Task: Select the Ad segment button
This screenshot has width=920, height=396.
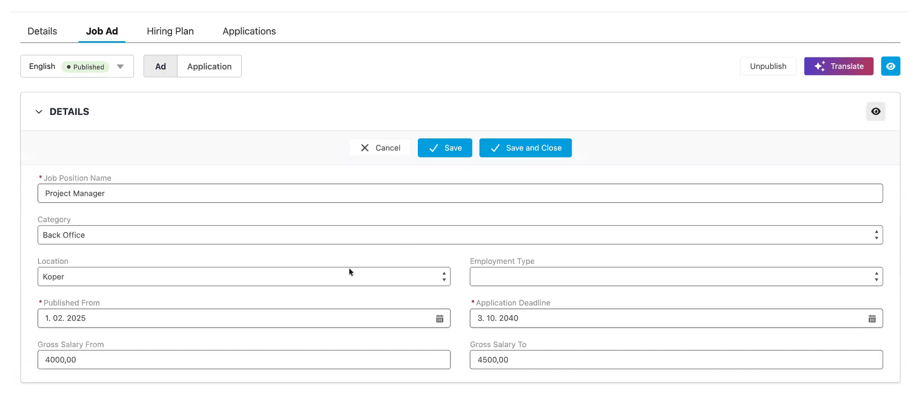Action: pos(161,66)
